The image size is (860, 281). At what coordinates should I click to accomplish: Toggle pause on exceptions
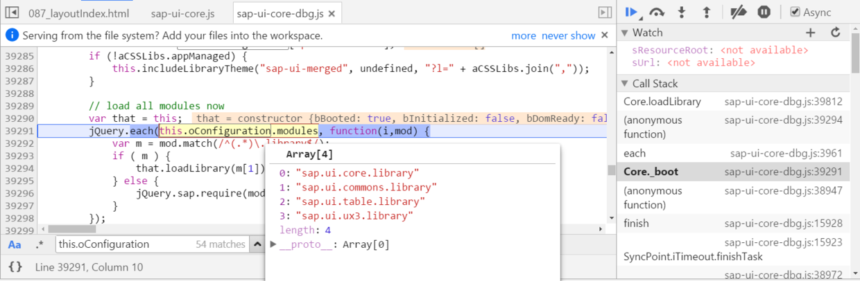pos(764,12)
